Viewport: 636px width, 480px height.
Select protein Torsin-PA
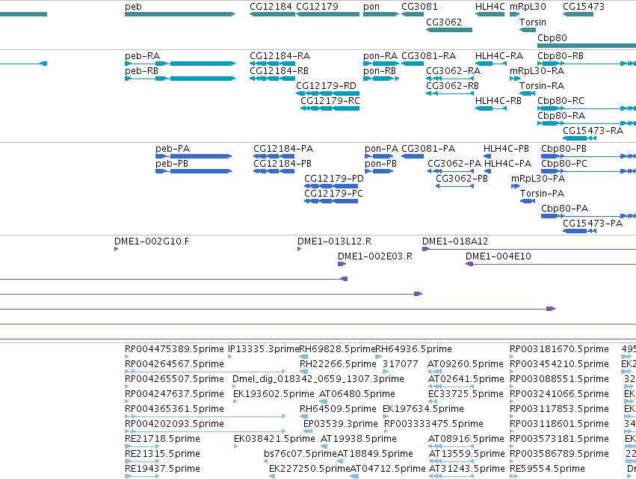click(x=528, y=201)
